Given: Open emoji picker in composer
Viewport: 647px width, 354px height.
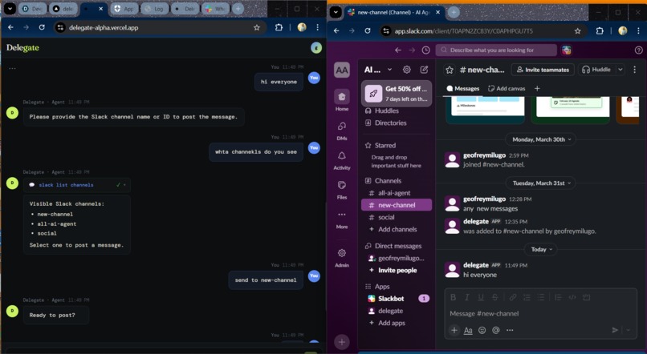Looking at the screenshot, I should [482, 330].
